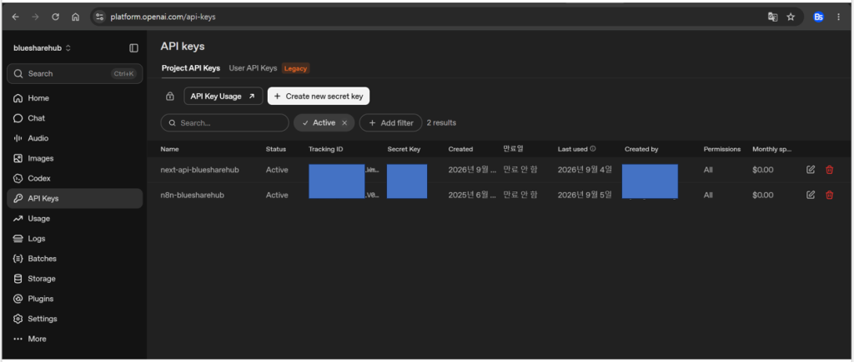Click the Created column header

460,149
